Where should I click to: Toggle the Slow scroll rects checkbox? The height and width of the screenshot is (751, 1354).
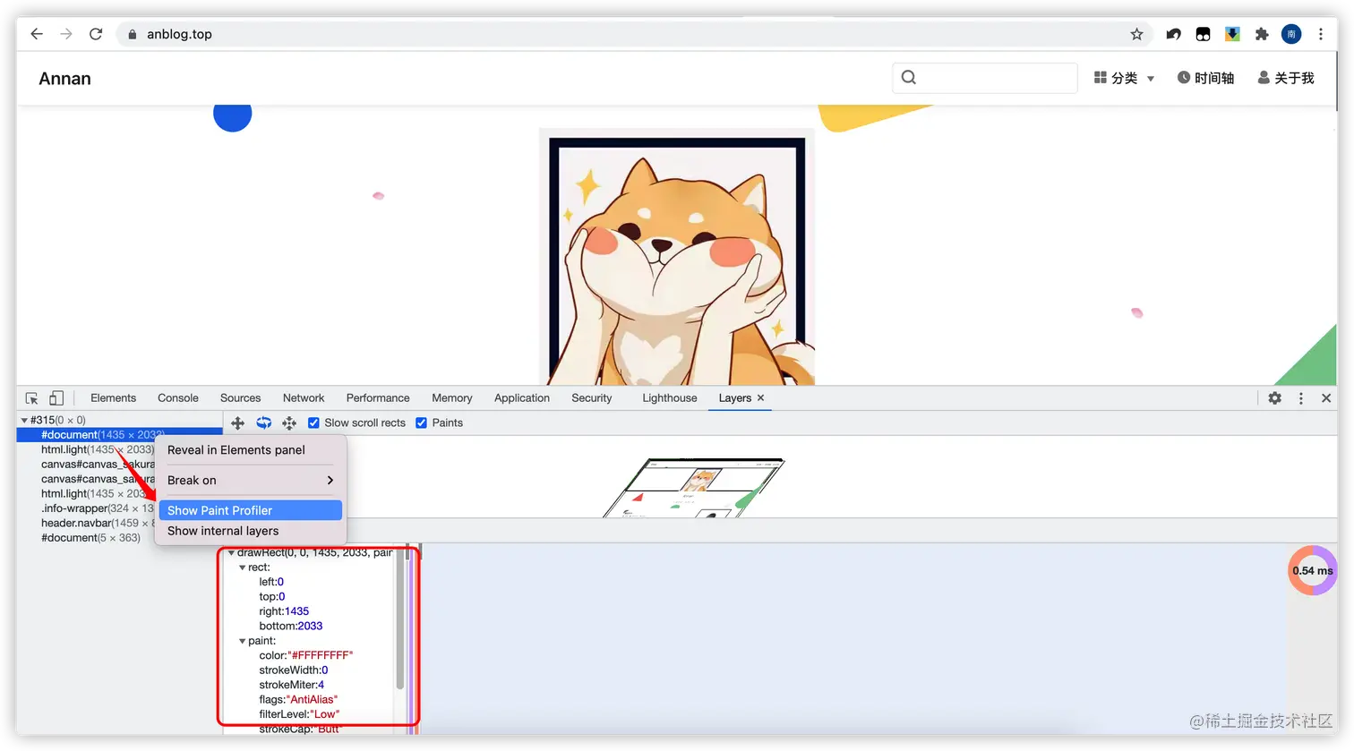click(x=313, y=422)
